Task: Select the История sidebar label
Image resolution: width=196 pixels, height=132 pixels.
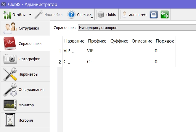Action: (x=26, y=120)
